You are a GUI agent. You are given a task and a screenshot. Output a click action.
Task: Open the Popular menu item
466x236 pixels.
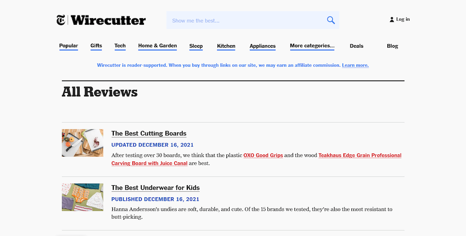tap(69, 46)
